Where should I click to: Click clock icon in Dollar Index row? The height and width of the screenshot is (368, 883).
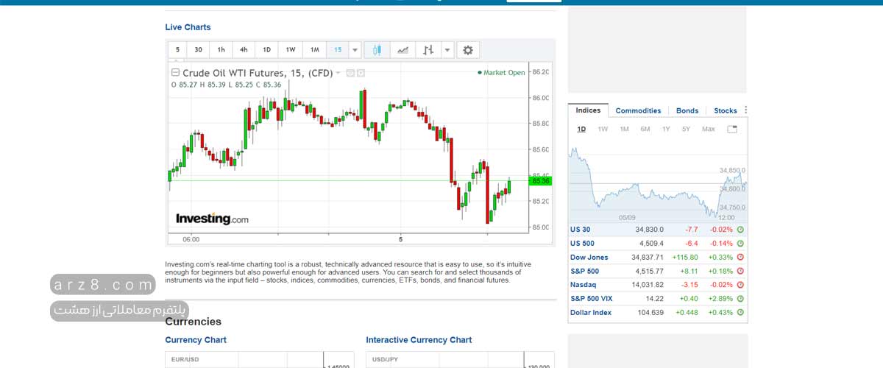[740, 312]
